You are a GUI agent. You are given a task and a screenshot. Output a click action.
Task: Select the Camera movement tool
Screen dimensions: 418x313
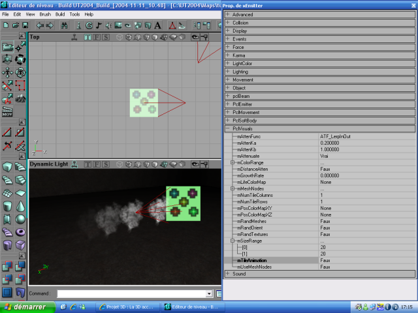(x=7, y=46)
